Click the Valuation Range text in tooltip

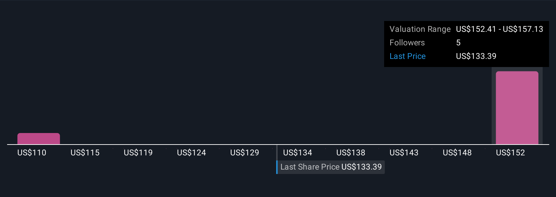[420, 29]
